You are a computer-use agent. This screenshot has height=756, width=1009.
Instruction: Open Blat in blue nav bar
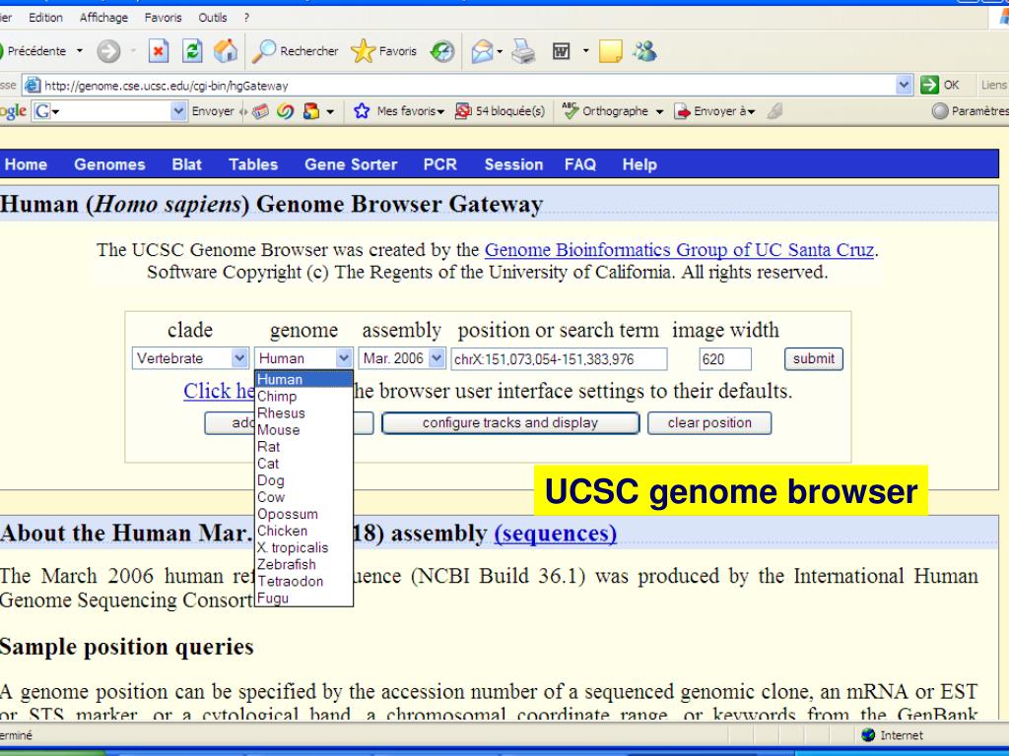point(186,164)
